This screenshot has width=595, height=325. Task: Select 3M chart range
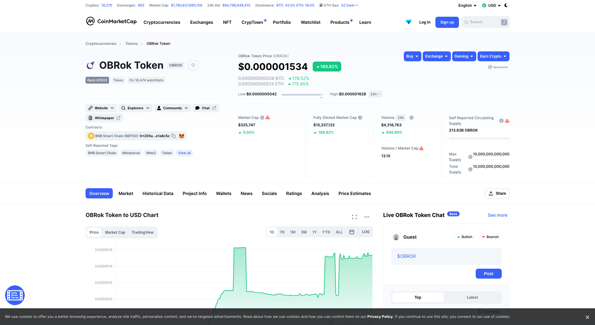(x=304, y=232)
